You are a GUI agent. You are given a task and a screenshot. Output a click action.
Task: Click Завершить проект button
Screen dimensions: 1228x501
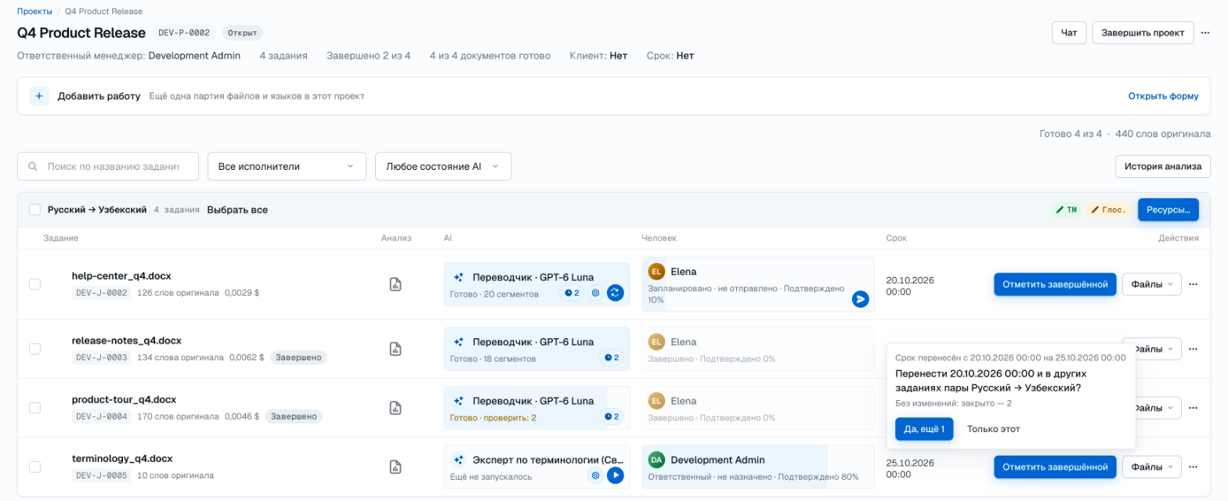(1143, 33)
